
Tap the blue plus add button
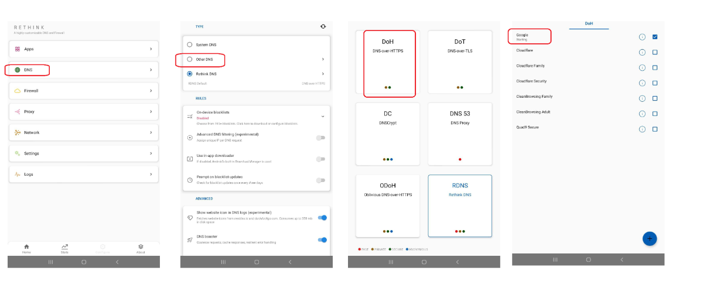tap(650, 239)
